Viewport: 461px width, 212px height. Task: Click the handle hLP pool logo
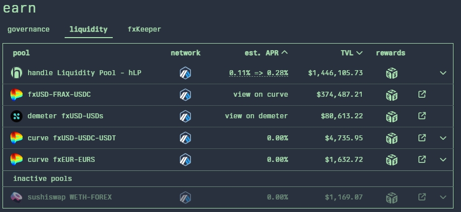[17, 73]
